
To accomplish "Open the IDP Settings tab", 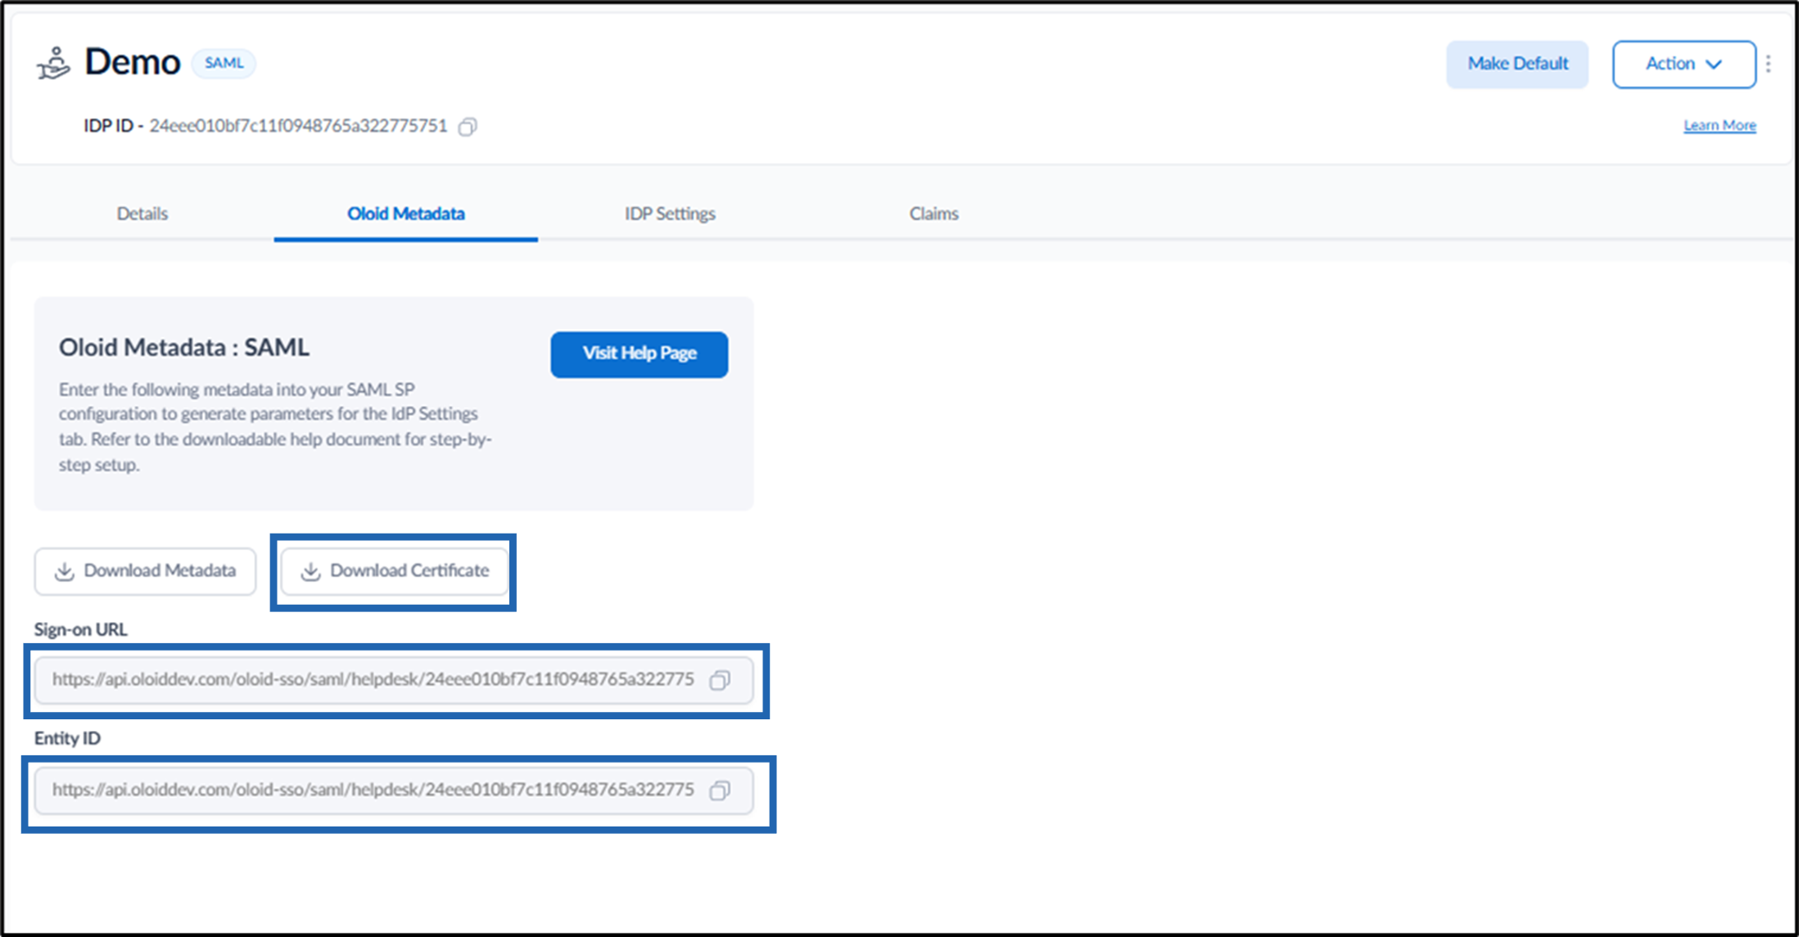I will pyautogui.click(x=670, y=214).
